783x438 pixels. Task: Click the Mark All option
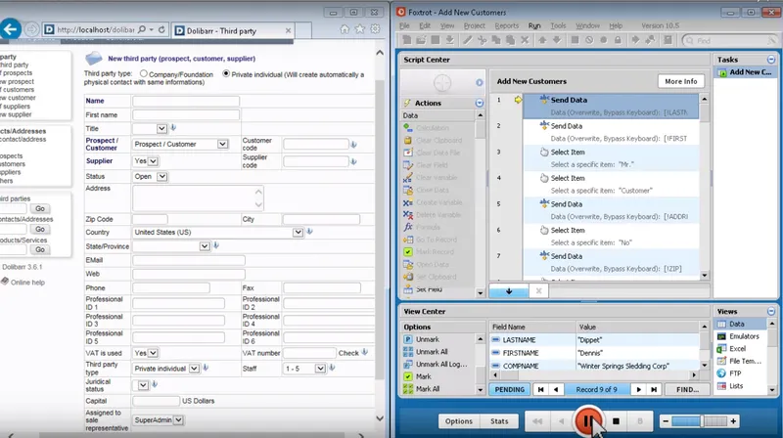[430, 389]
